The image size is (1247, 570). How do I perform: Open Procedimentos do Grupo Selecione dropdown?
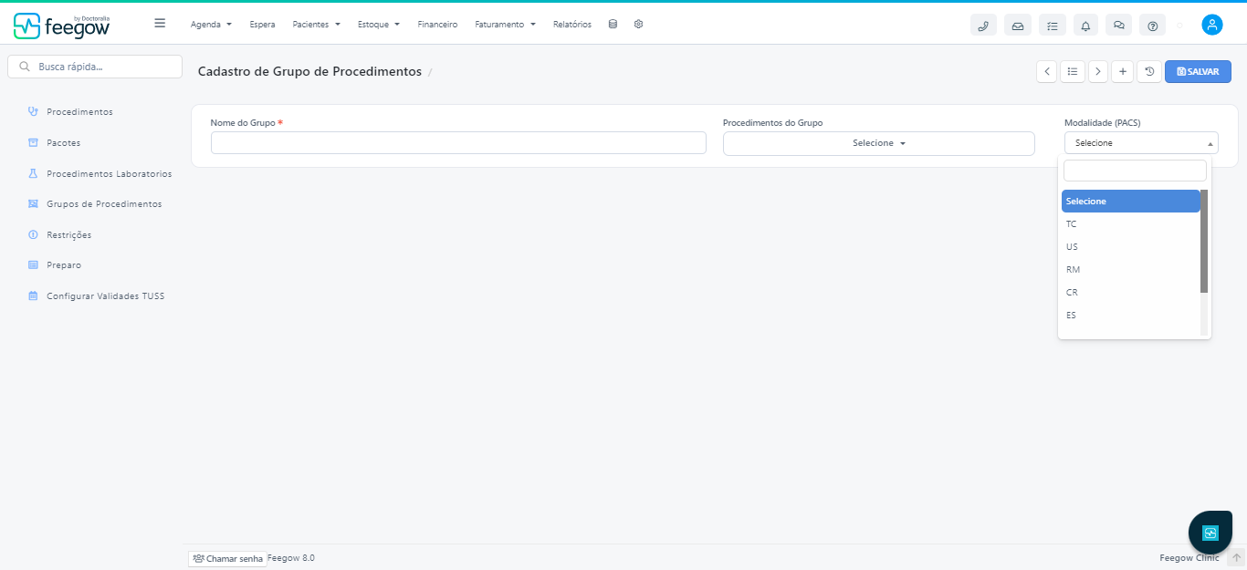coord(879,143)
